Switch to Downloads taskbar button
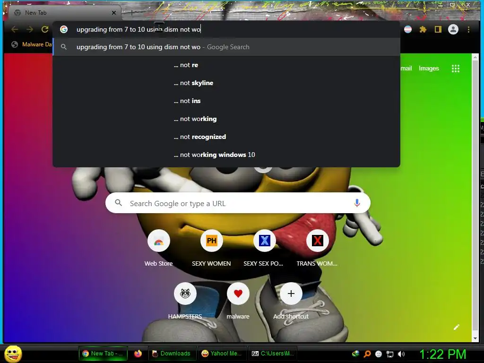 pos(172,354)
